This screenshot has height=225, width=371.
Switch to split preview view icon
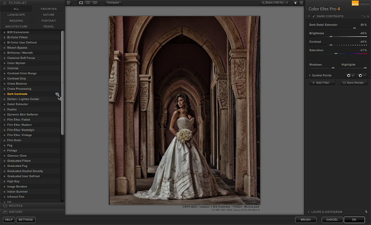point(88,3)
